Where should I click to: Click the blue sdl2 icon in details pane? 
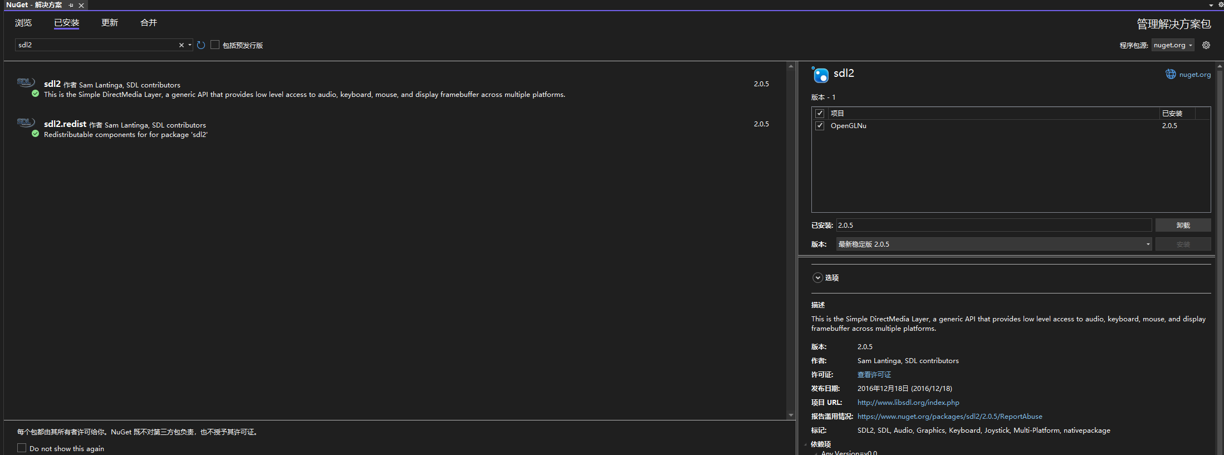point(820,74)
